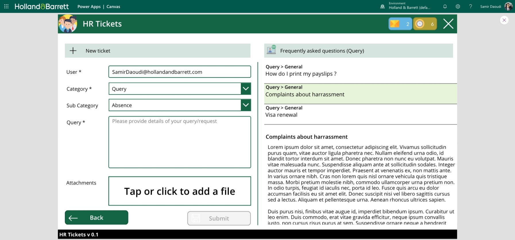Dismiss the app using round close button
This screenshot has width=515, height=240.
(x=504, y=20)
